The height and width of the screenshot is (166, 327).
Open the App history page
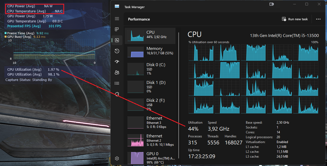pos(117,51)
